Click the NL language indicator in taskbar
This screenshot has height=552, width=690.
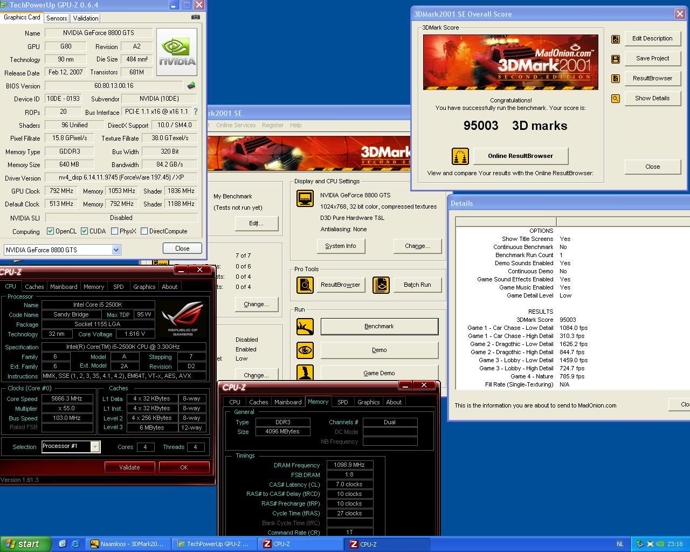pos(619,544)
